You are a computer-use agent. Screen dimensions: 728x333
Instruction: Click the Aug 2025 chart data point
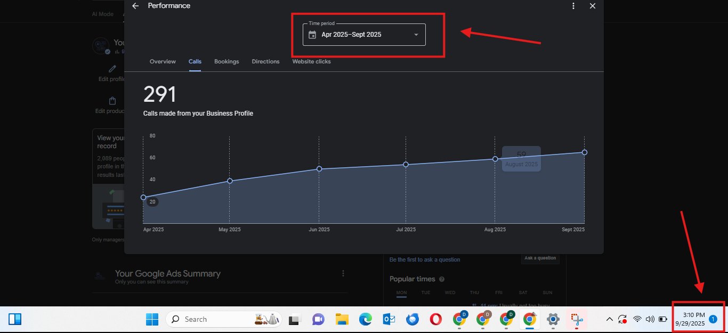(x=495, y=159)
